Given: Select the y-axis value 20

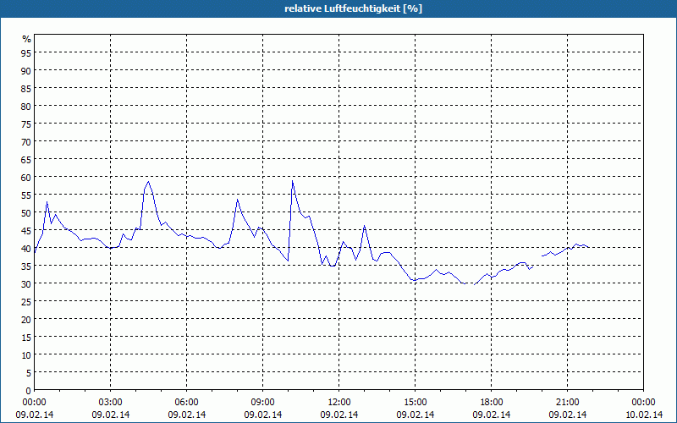Looking at the screenshot, I should (26, 320).
